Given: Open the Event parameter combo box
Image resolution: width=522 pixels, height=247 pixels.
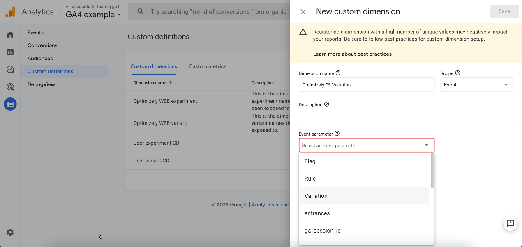Looking at the screenshot, I should [366, 145].
